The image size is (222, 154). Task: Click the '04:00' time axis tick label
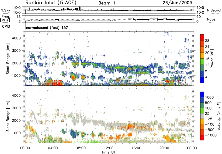click(x=53, y=148)
